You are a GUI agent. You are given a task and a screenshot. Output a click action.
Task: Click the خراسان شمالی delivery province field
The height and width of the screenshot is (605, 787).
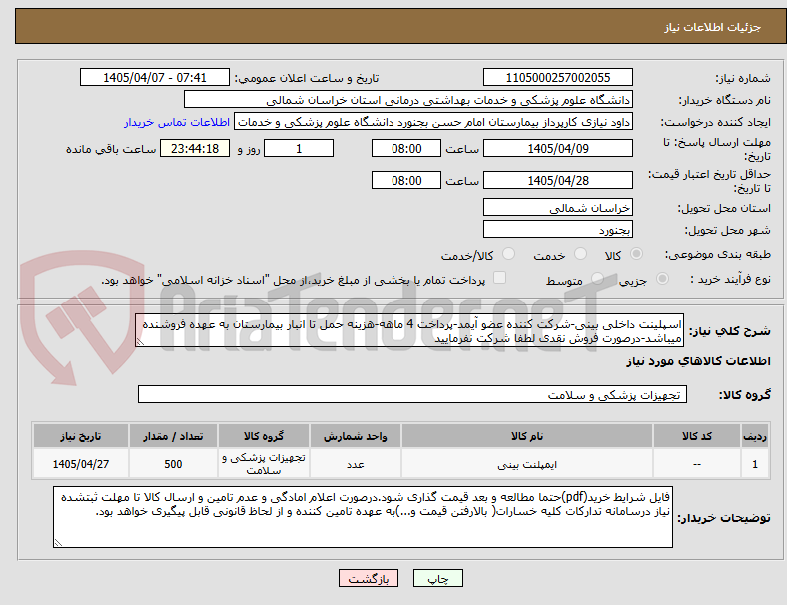[x=557, y=208]
